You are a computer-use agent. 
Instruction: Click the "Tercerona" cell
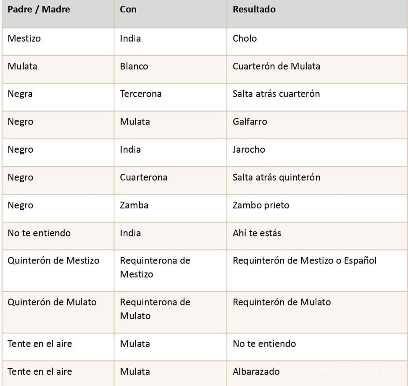click(x=140, y=94)
